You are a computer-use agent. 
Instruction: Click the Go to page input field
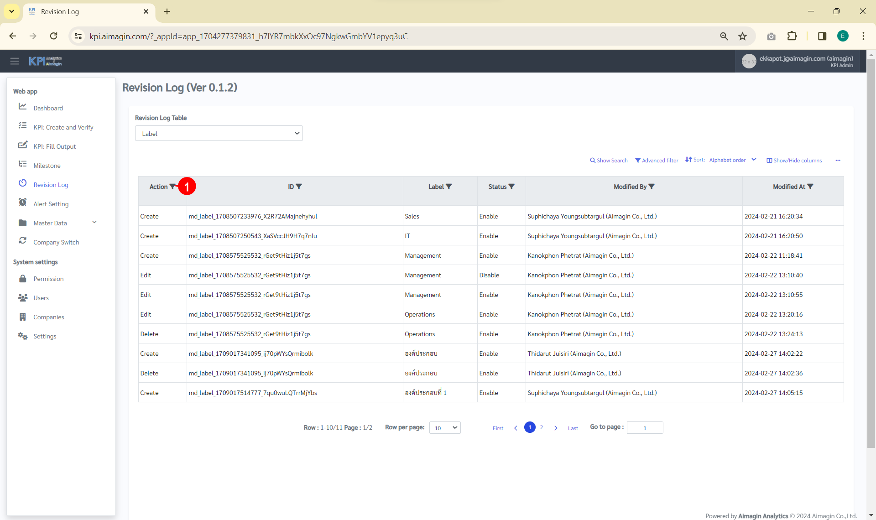(x=645, y=428)
